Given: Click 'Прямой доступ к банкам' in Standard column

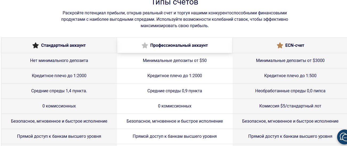Looking at the screenshot, I should tap(59, 136).
